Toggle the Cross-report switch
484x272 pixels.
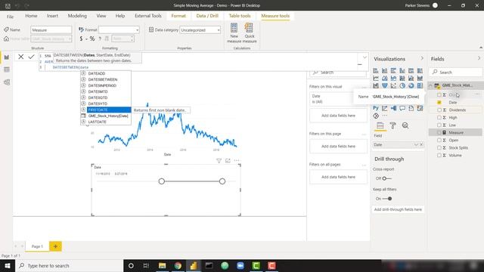tap(386, 178)
